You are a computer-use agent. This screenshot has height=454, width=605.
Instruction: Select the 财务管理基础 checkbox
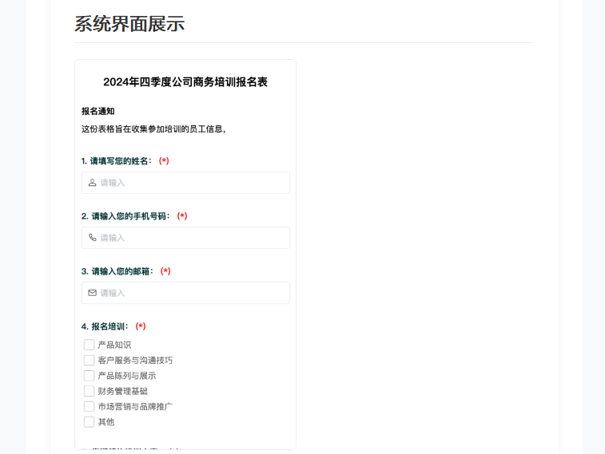point(90,391)
